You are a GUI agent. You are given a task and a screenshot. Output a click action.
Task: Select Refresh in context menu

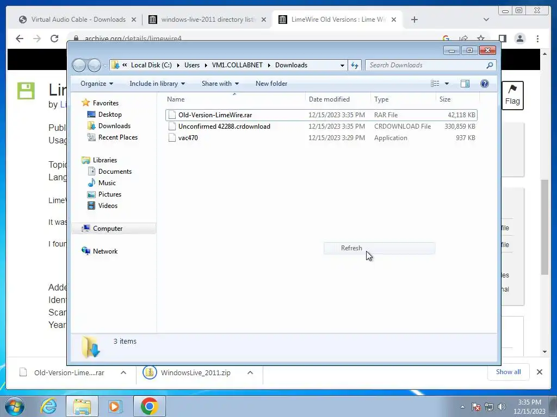point(379,248)
